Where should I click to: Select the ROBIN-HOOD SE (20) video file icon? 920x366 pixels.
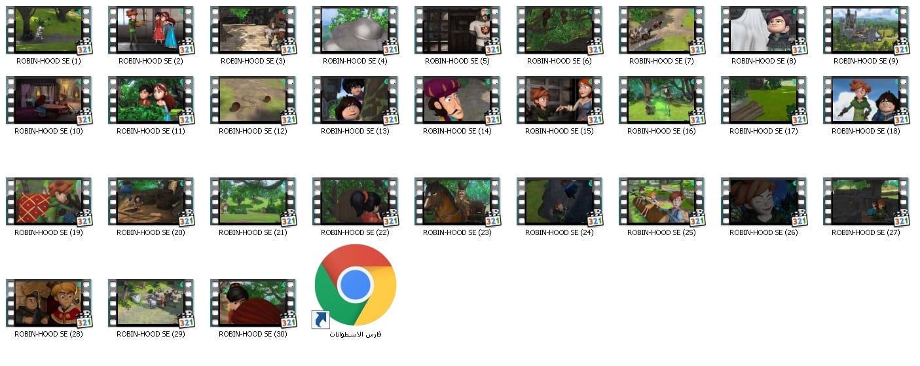(151, 202)
